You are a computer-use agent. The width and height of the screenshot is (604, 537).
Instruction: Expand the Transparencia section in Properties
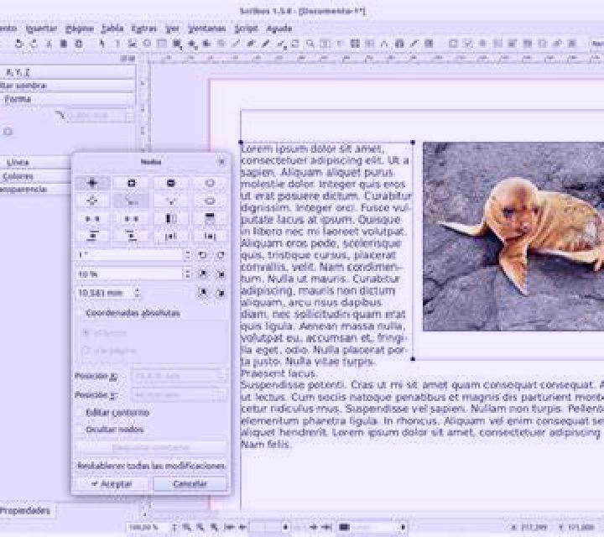(36, 189)
